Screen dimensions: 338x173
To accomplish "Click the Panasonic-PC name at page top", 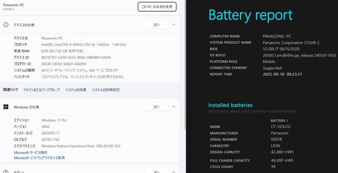I will coord(14,5).
